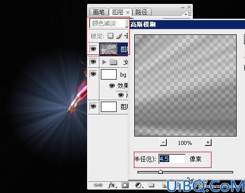
Task: Hide the top selected layer via eye icon
Action: [93, 49]
